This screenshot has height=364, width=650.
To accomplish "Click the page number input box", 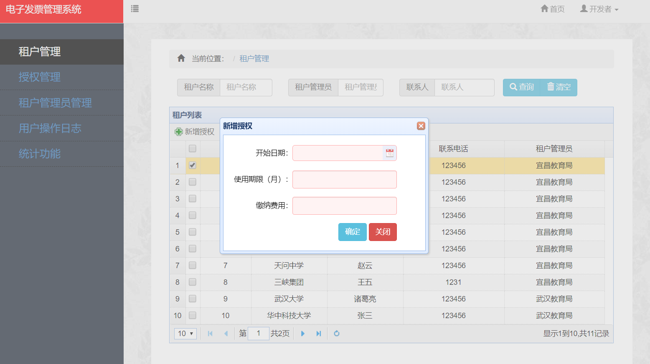I will 259,334.
